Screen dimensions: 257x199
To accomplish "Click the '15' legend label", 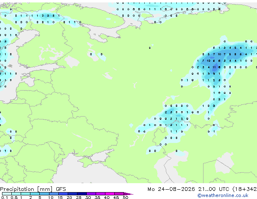I will [x=60, y=197].
